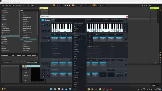Click the MODULATION button in Scaler

click(117, 60)
